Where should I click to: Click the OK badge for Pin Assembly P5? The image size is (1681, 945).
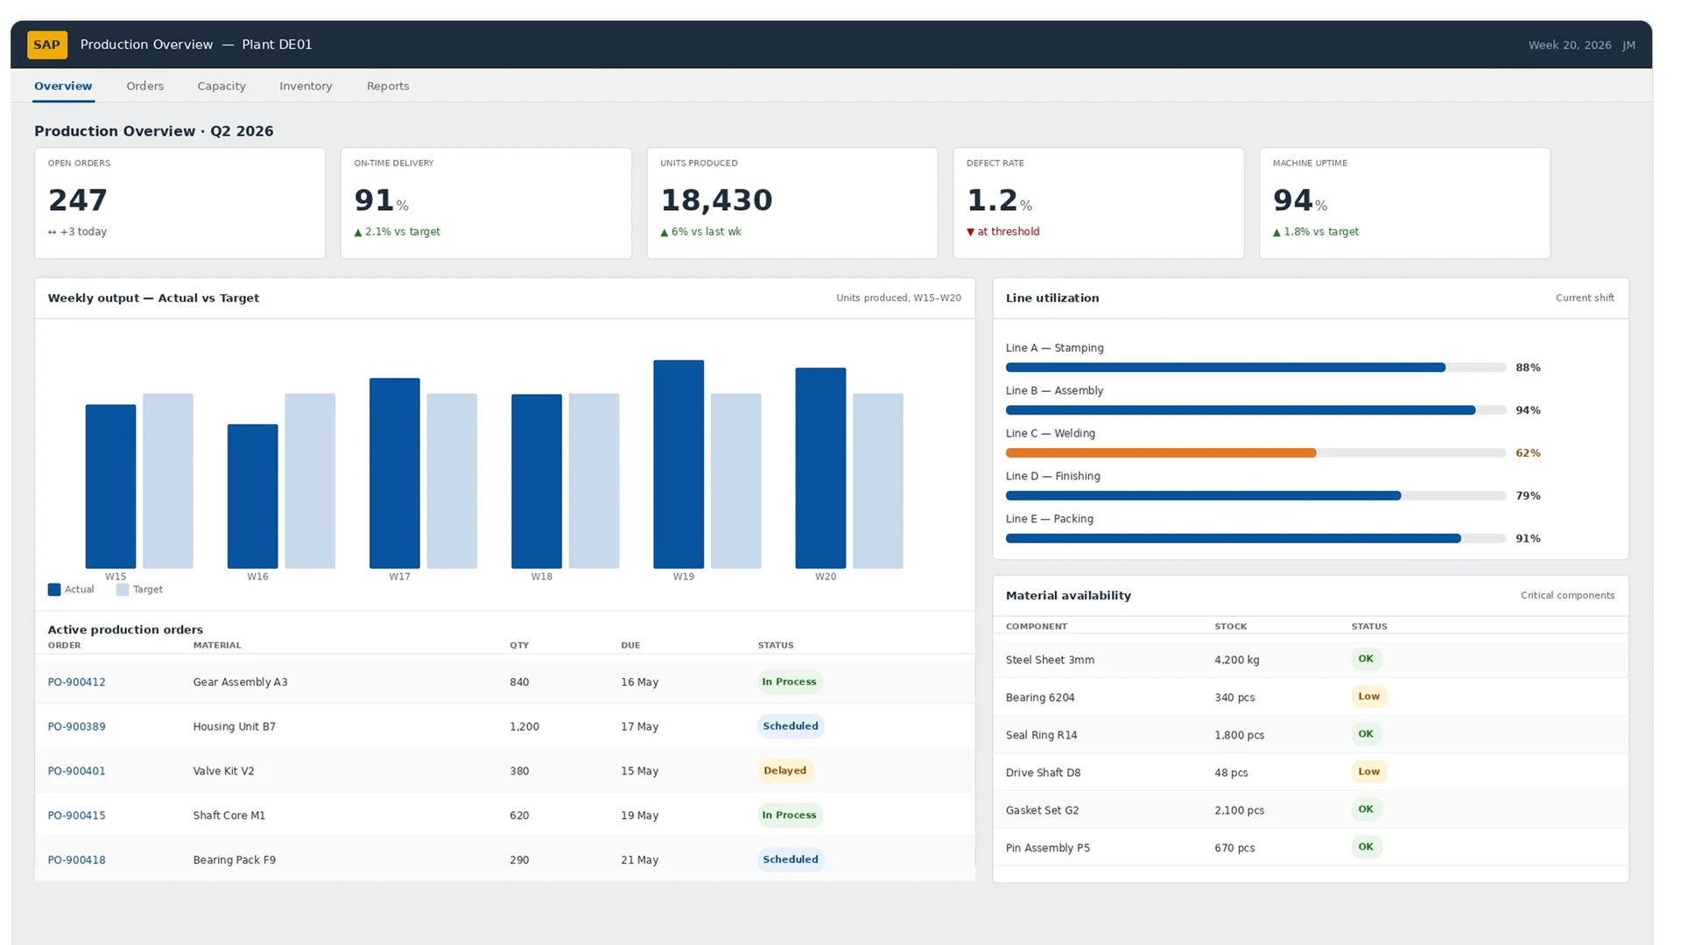click(x=1366, y=847)
